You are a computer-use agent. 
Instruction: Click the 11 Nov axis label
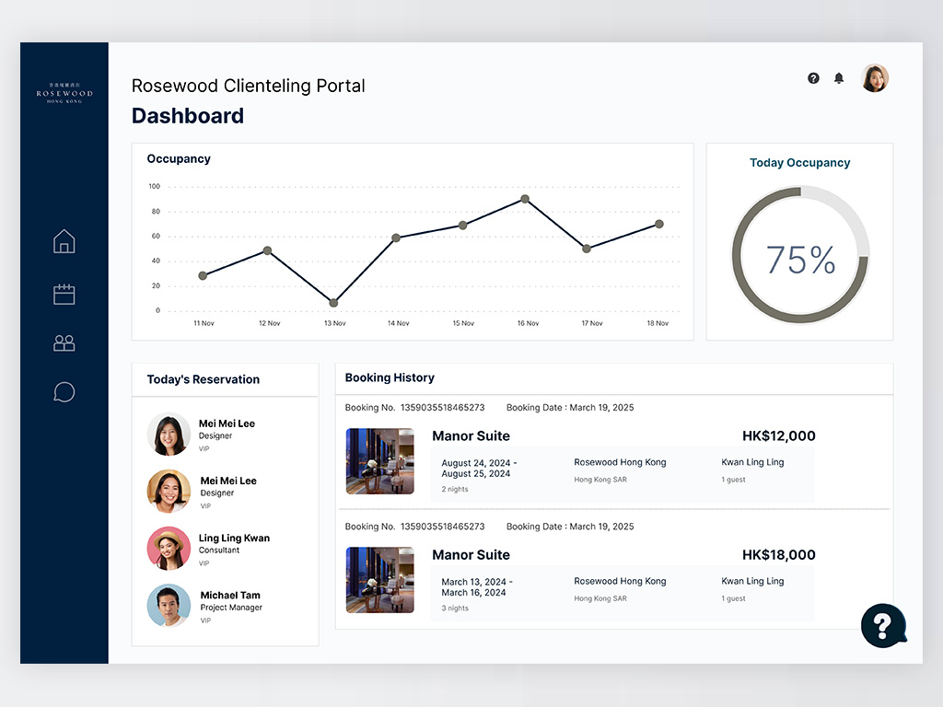tap(204, 323)
